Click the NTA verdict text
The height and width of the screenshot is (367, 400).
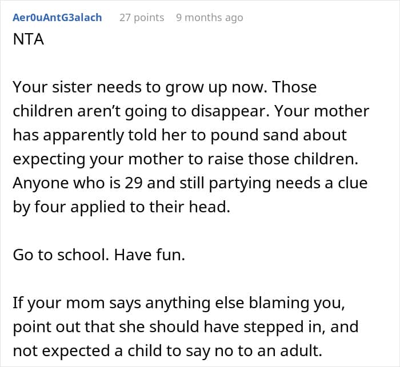pyautogui.click(x=29, y=39)
